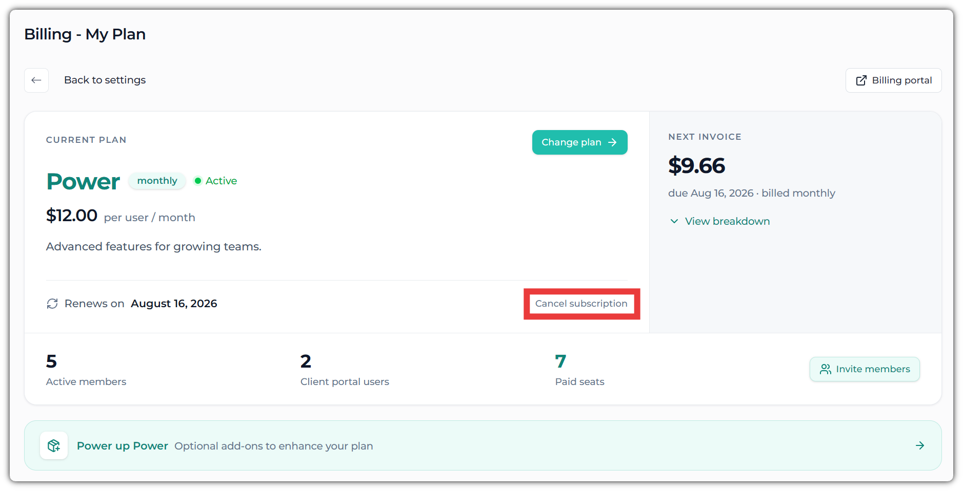The image size is (963, 491).
Task: Click the renewal refresh icon
Action: (52, 304)
